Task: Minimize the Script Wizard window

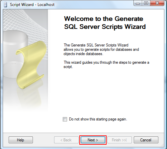Action: pyautogui.click(x=138, y=3)
